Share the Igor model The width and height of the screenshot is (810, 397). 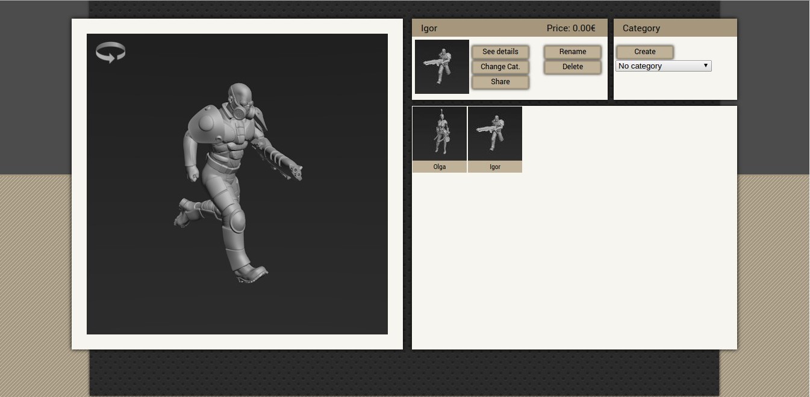500,81
